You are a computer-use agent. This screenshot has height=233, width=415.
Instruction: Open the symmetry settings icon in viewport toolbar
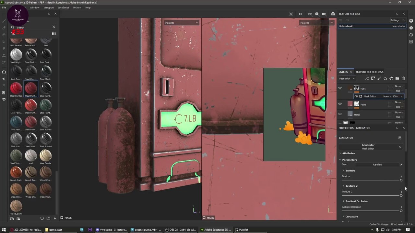point(310,14)
